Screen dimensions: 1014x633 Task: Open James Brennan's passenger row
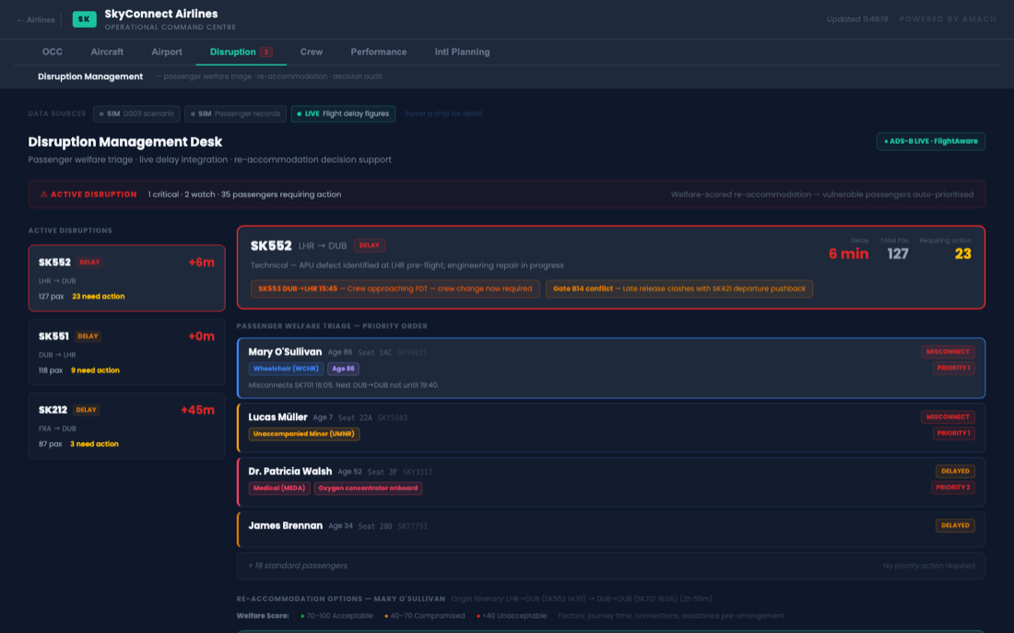coord(610,530)
